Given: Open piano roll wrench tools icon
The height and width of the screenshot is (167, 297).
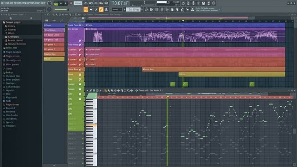Looking at the screenshot, I should [90, 90].
